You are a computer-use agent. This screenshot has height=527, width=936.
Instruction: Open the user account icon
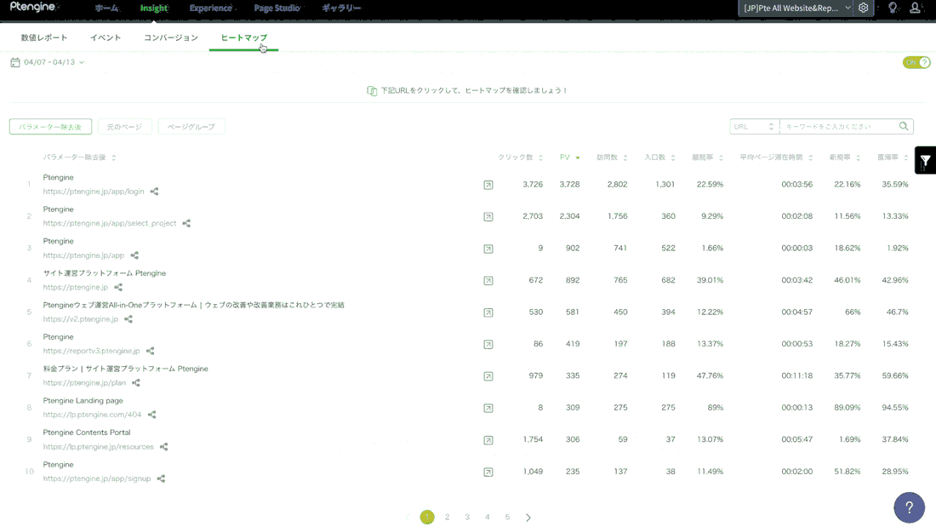pyautogui.click(x=915, y=8)
